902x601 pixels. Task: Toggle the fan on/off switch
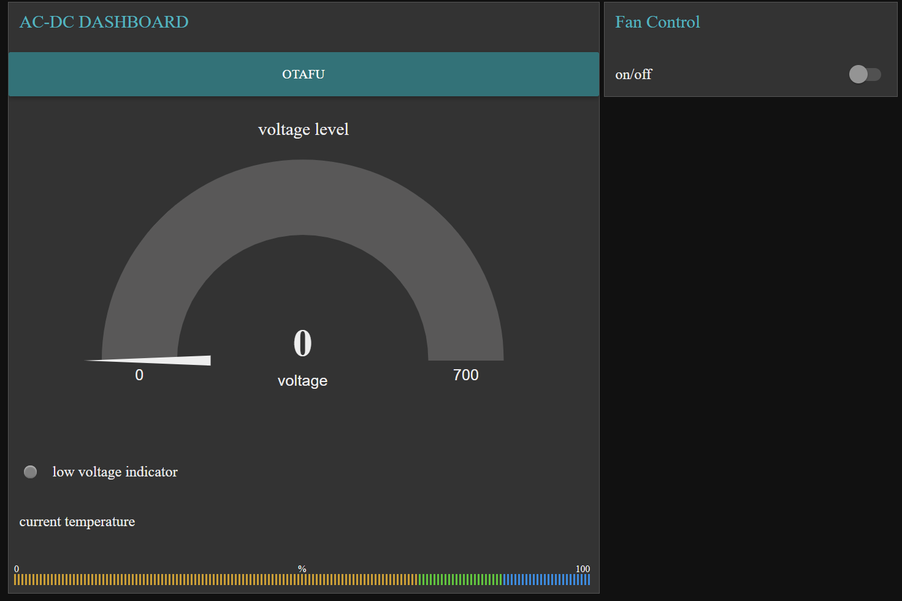pyautogui.click(x=865, y=74)
